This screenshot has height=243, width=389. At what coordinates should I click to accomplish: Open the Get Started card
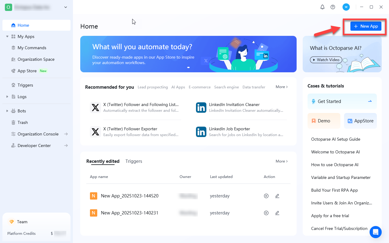click(342, 101)
